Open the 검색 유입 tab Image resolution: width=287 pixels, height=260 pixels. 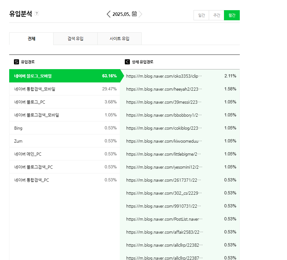pos(75,39)
